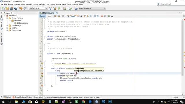Open the Output window button

tap(8, 97)
